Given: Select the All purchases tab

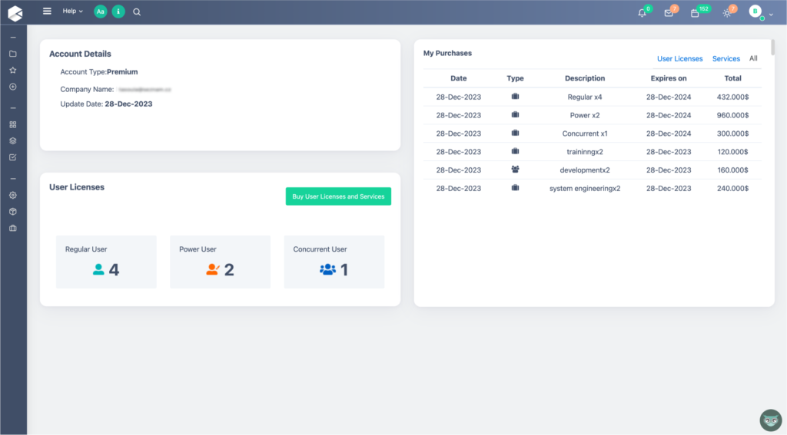Looking at the screenshot, I should (x=753, y=58).
